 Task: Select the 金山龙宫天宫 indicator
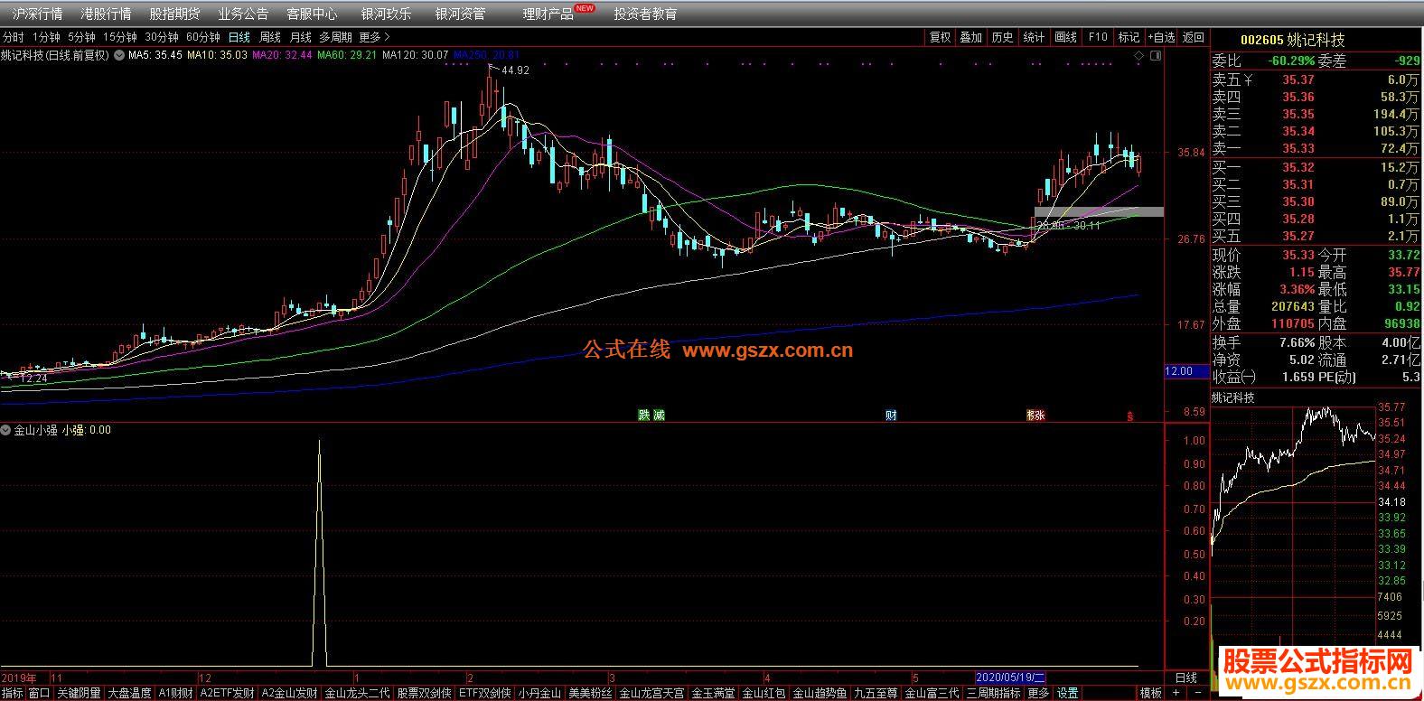[652, 693]
